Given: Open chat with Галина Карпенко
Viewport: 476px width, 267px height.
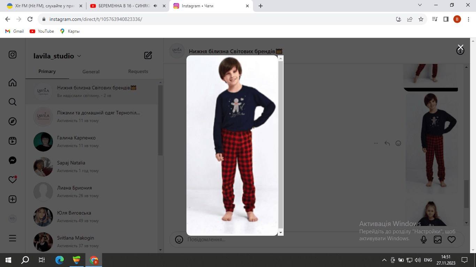Looking at the screenshot, I should (92, 141).
